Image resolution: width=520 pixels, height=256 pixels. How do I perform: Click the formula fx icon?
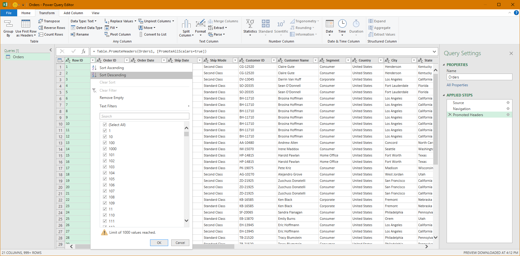coord(84,51)
